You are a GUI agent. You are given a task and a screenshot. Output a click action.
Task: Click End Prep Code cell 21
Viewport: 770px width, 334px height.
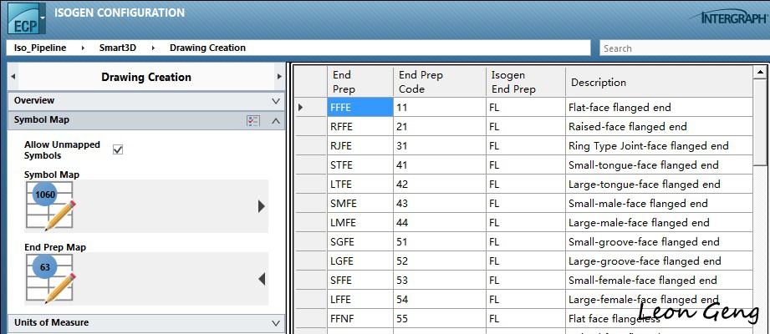(440, 127)
